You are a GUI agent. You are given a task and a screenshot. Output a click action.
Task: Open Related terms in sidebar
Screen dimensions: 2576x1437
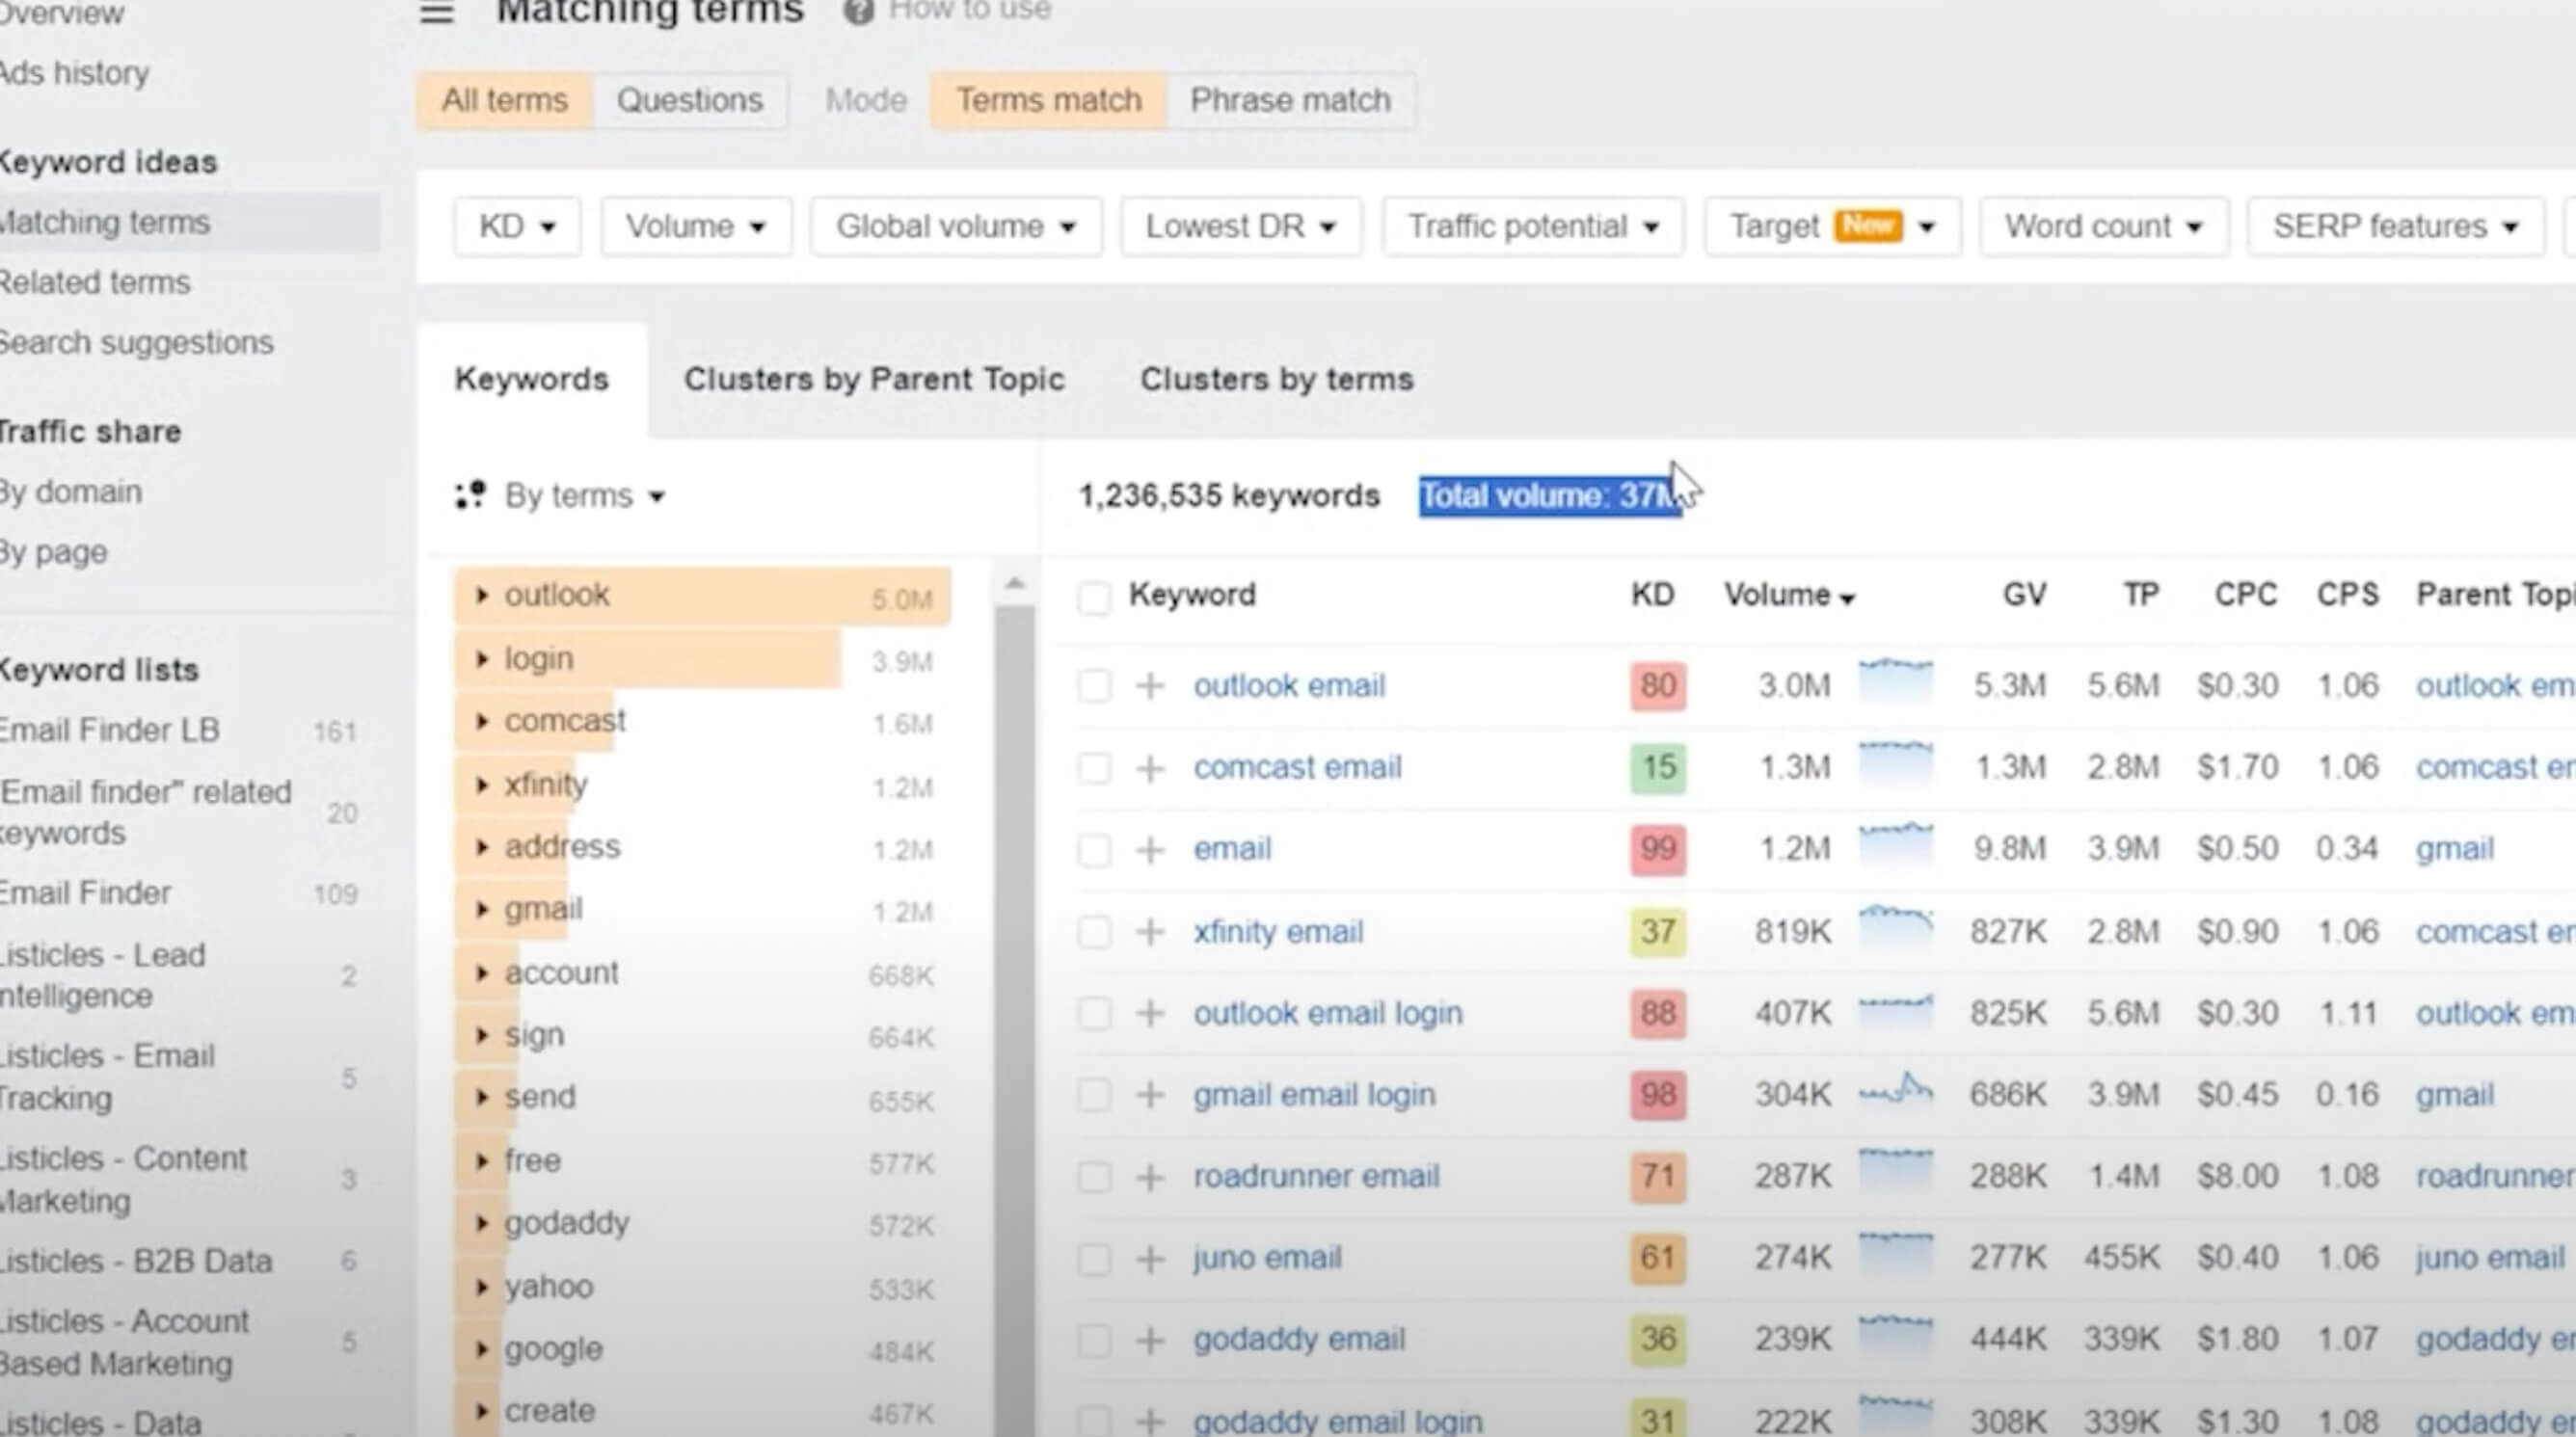point(95,283)
